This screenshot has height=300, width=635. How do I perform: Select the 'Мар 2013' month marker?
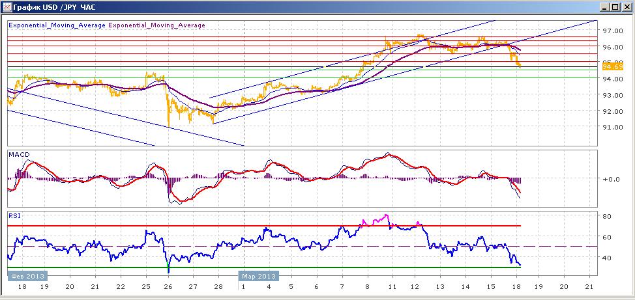[258, 276]
